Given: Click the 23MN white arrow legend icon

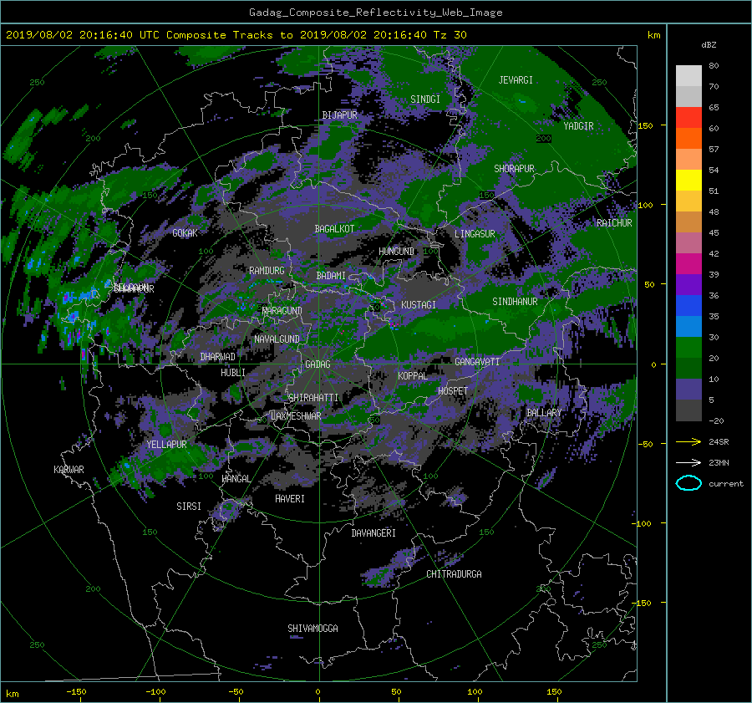Looking at the screenshot, I should point(688,462).
